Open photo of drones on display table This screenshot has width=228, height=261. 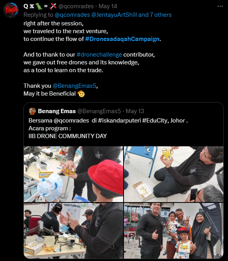73,231
